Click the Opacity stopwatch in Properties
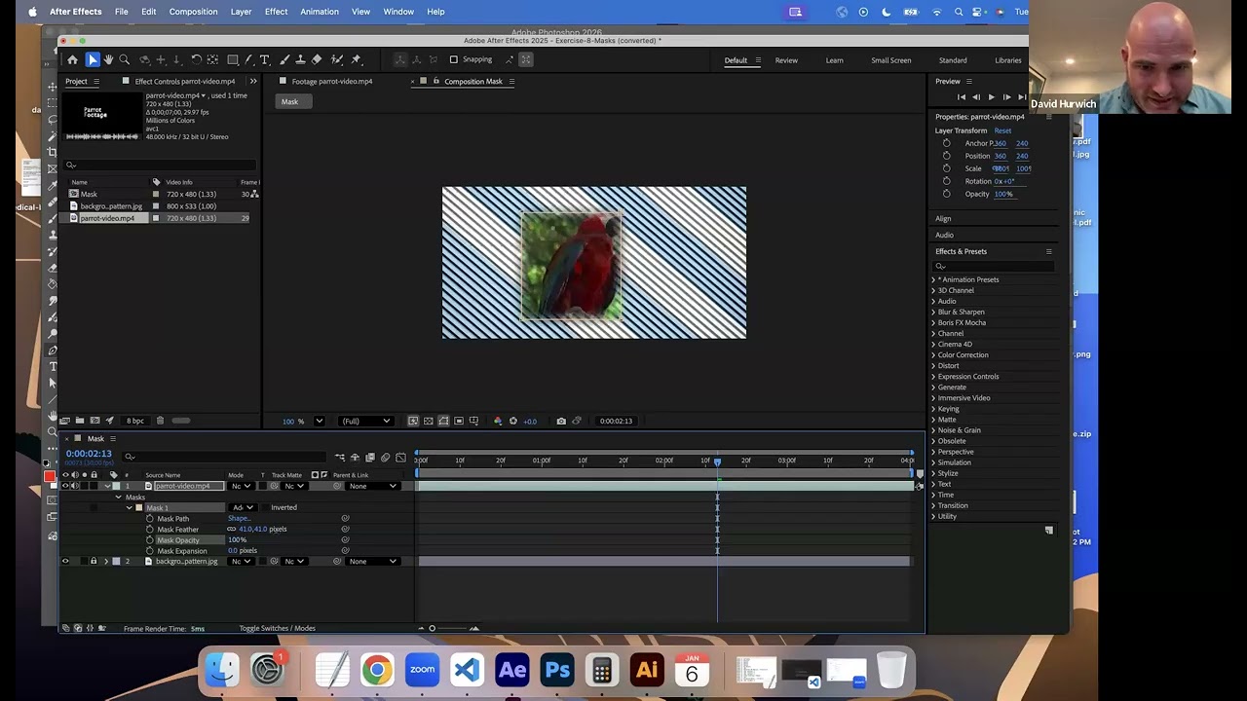Image resolution: width=1247 pixels, height=701 pixels. [x=946, y=194]
